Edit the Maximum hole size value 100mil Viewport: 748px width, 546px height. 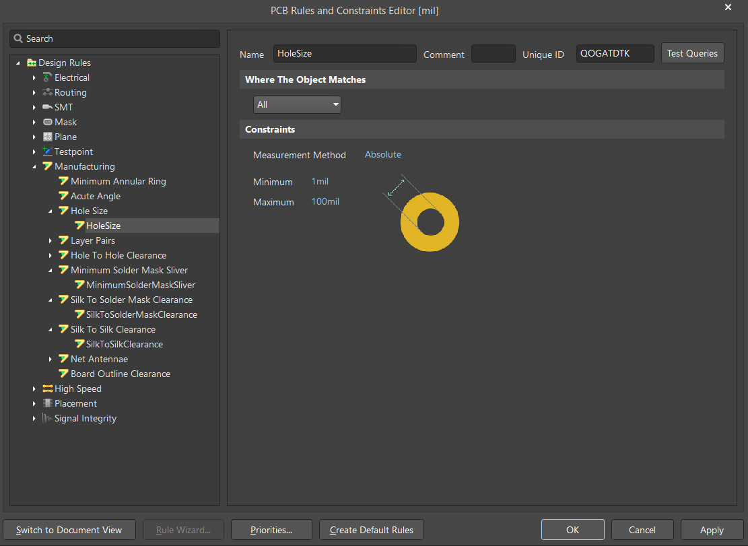pyautogui.click(x=325, y=202)
